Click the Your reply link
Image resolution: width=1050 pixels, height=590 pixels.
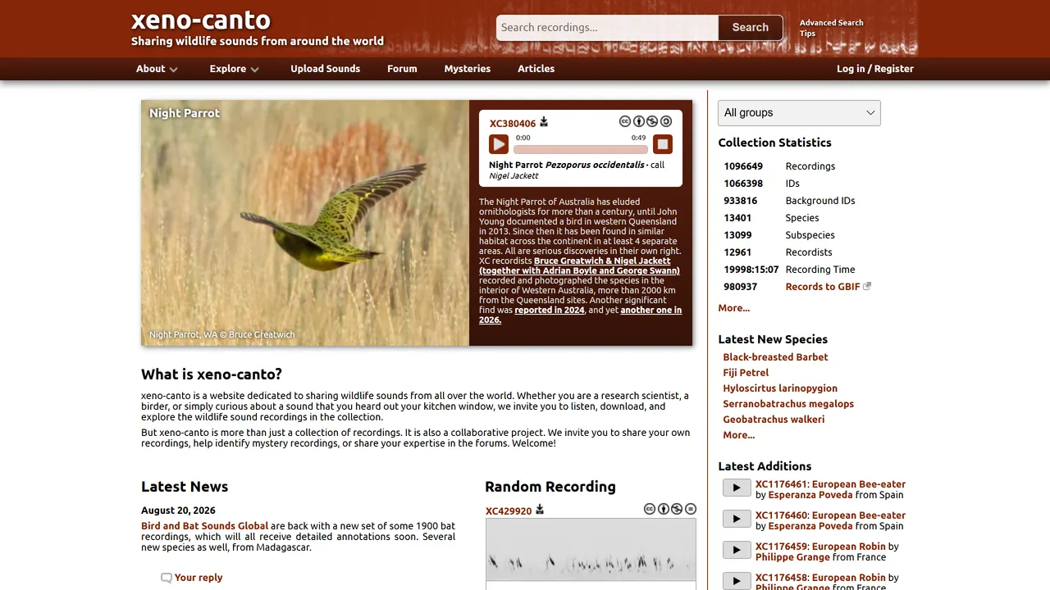click(x=199, y=578)
